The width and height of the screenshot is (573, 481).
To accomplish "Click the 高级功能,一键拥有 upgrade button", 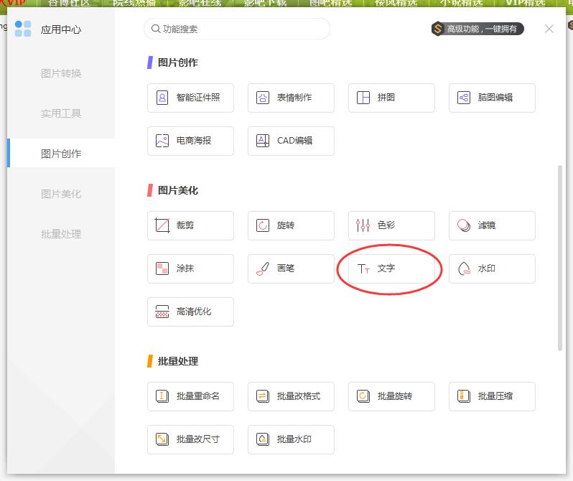I will (478, 29).
